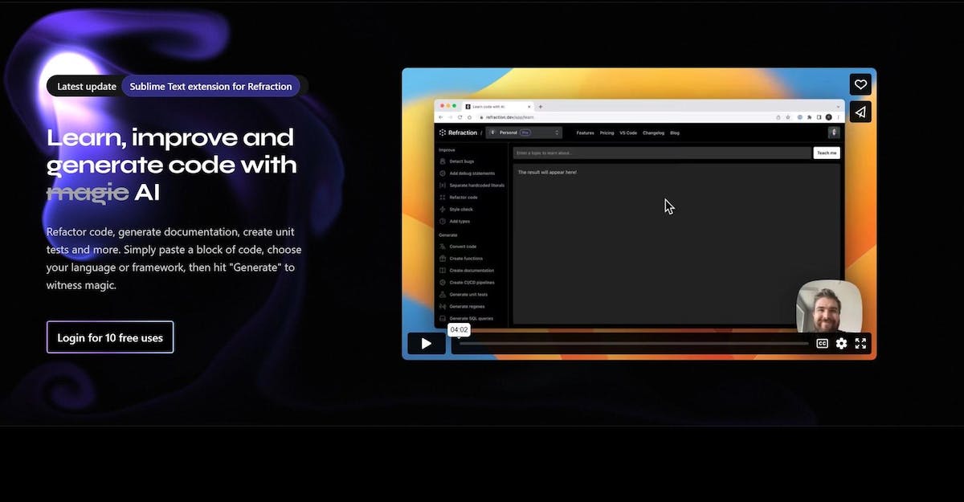
Task: Click Login for 10 free uses
Action: [110, 337]
